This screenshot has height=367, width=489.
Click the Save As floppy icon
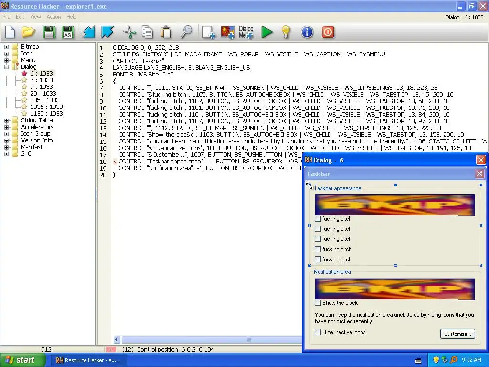click(x=68, y=32)
